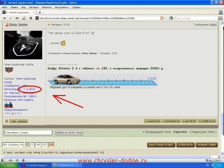Open the Виджеты menu
Screen dimensions: 224x168
pyautogui.click(x=47, y=7)
